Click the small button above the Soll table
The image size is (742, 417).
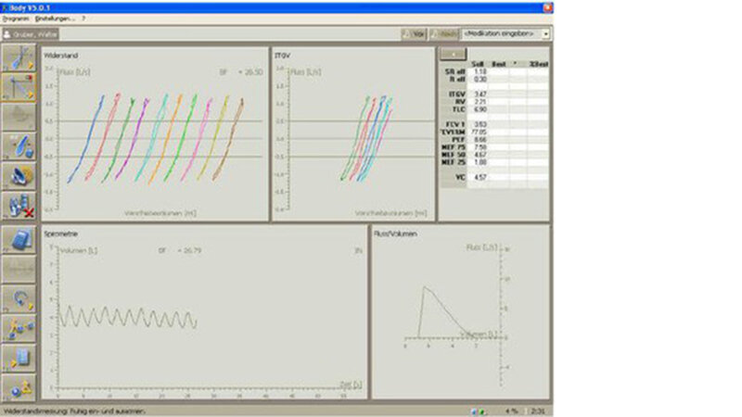click(x=453, y=54)
